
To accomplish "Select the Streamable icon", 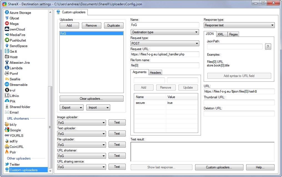I will 7,84.
